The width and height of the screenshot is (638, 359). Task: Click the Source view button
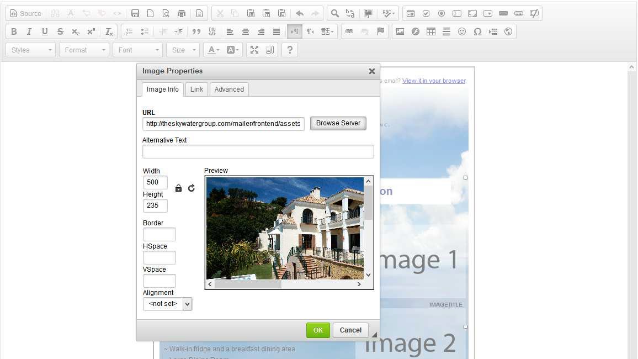click(x=25, y=13)
